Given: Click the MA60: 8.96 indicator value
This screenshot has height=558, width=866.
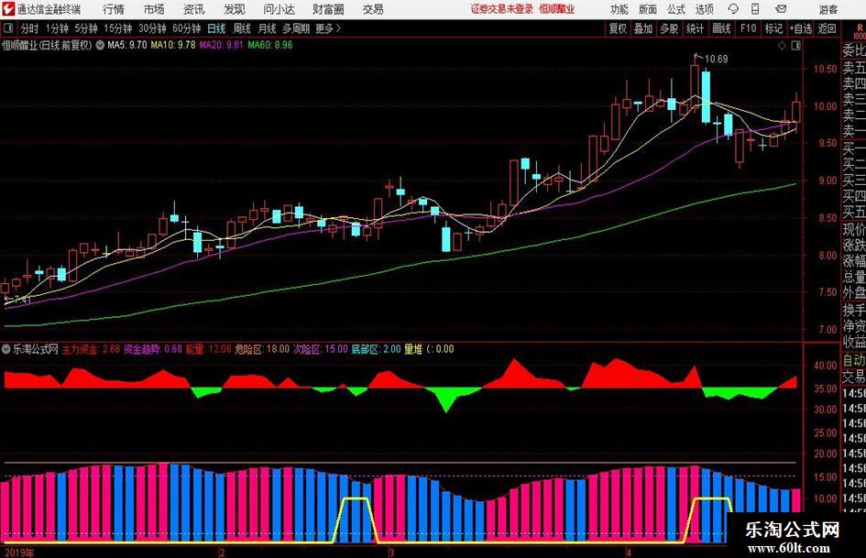Looking at the screenshot, I should coord(270,45).
